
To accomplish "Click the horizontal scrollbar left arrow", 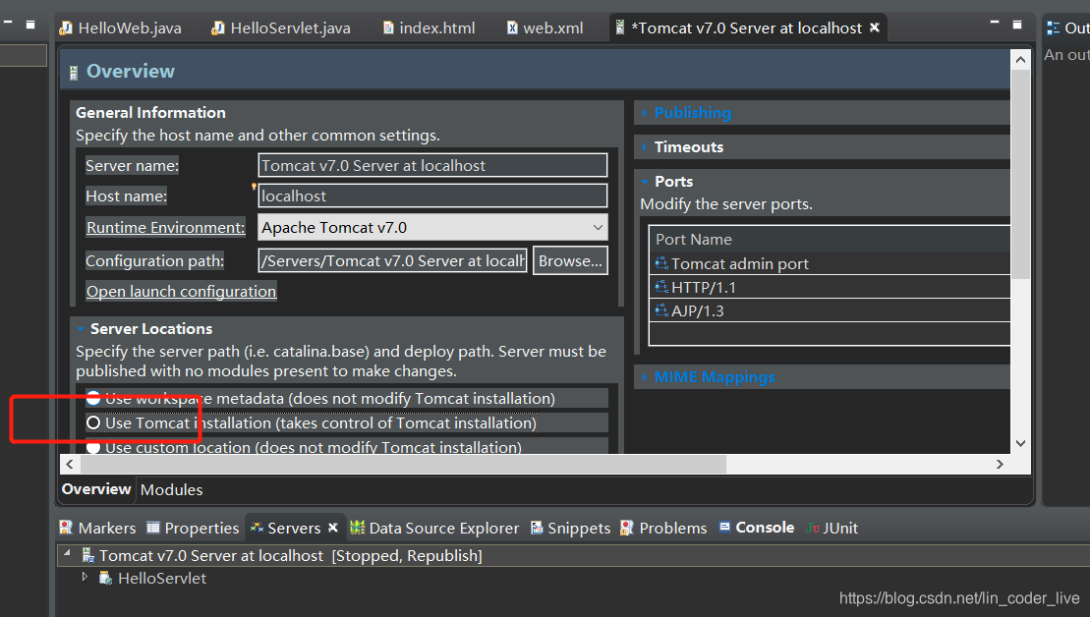I will pos(69,464).
